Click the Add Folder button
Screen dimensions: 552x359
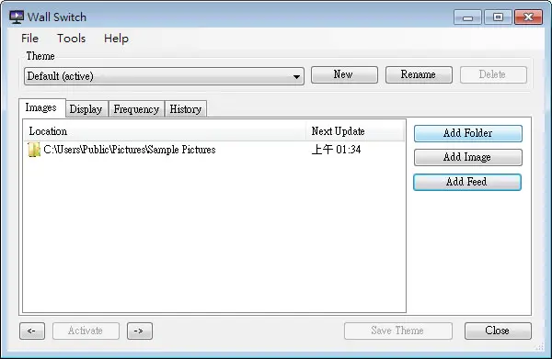[x=468, y=133]
